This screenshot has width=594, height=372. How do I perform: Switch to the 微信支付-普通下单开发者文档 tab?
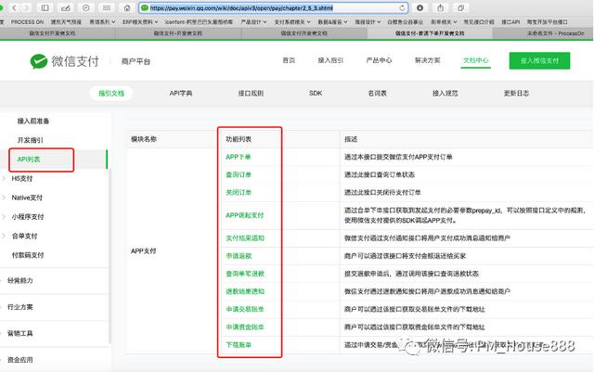430,33
